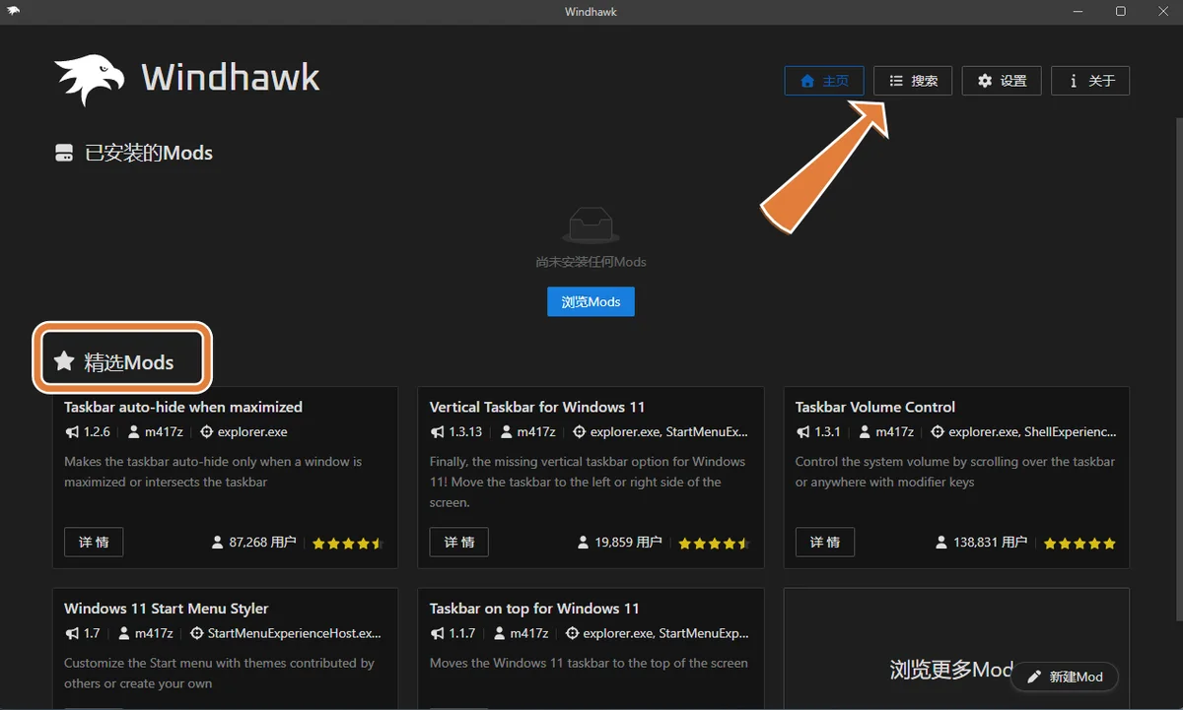Click the empty inbox icon
This screenshot has height=710, width=1183.
click(x=591, y=224)
